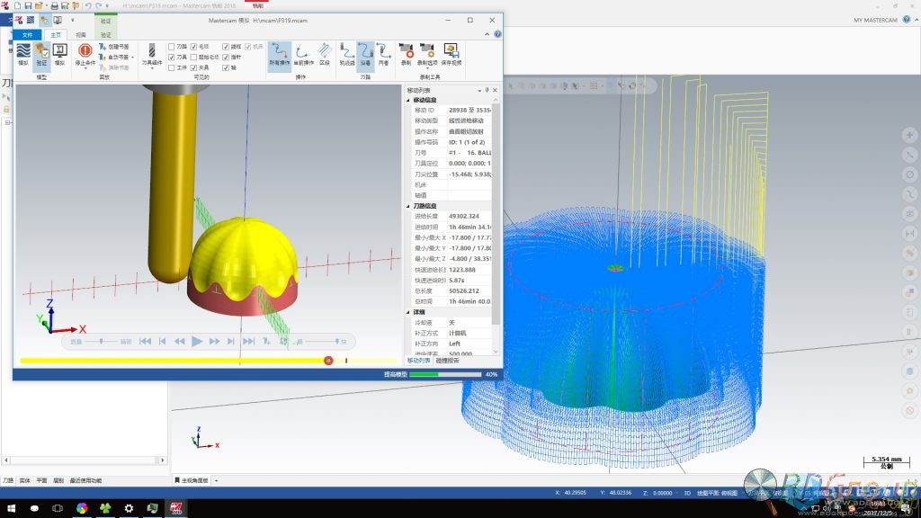This screenshot has height=518, width=921.
Task: Step forward one move in playback
Action: (231, 341)
